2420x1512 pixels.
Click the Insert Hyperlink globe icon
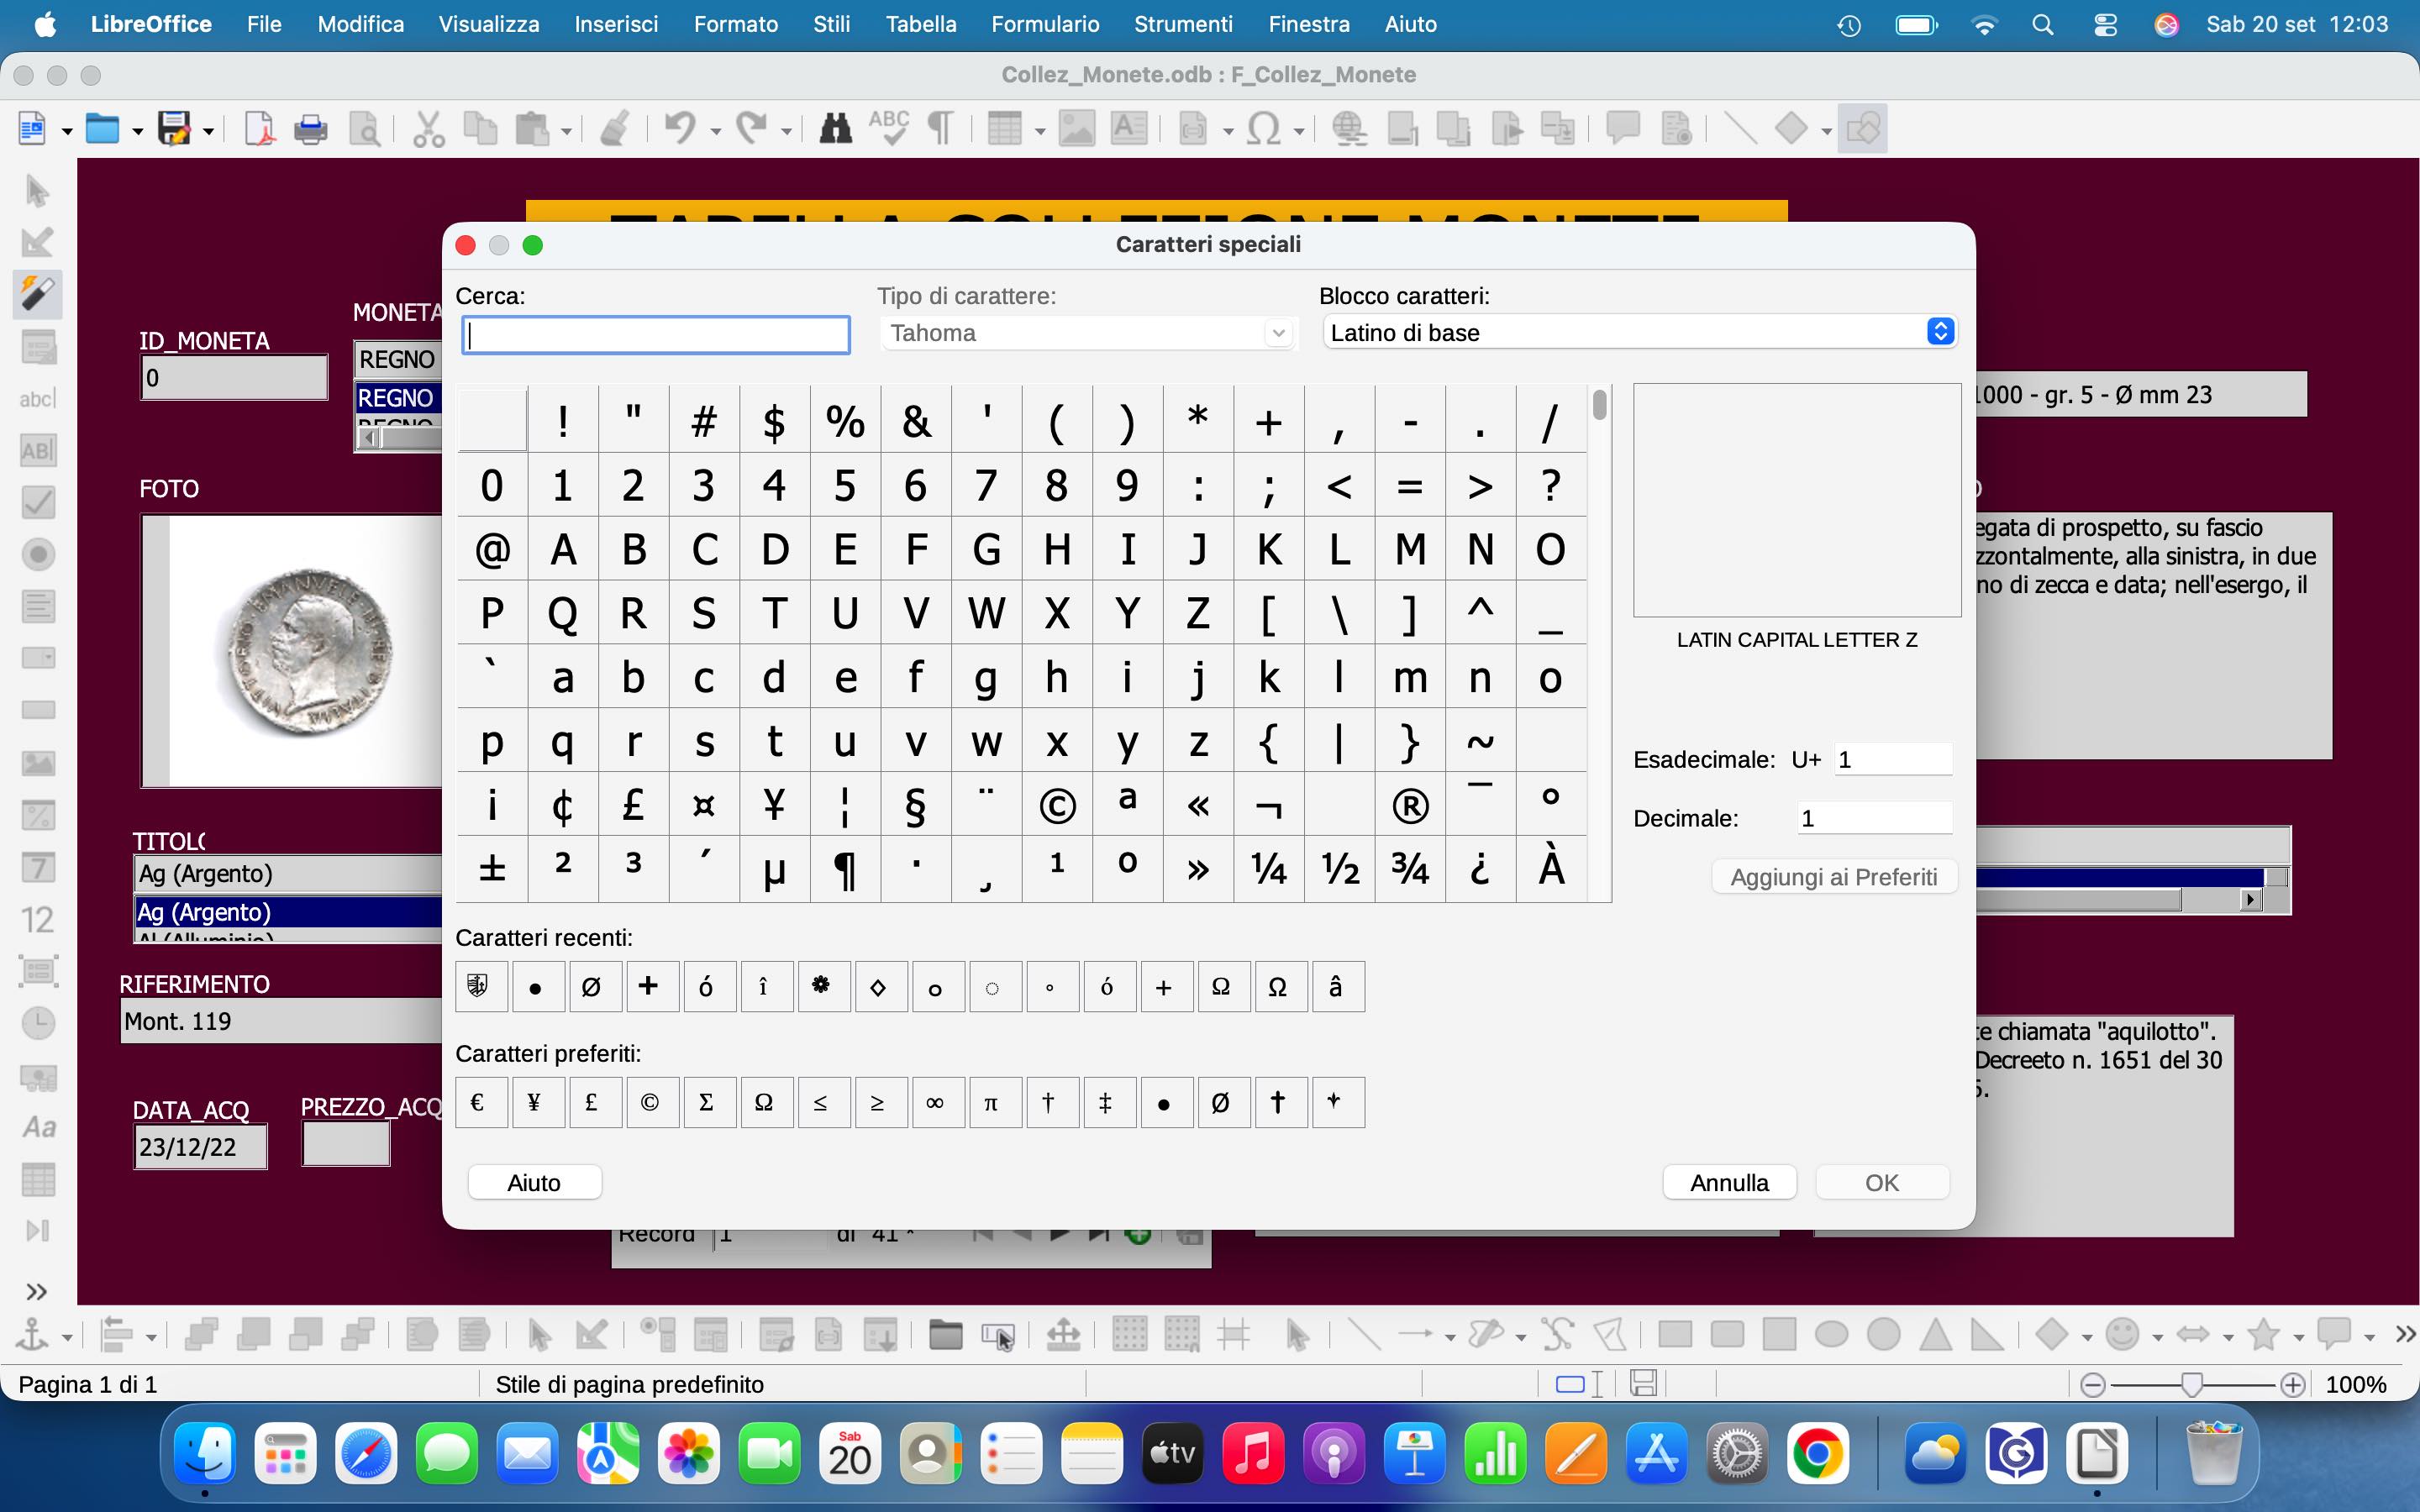coord(1350,129)
